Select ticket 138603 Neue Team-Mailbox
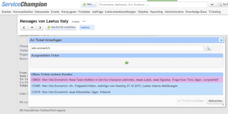 pyautogui.click(x=127, y=80)
